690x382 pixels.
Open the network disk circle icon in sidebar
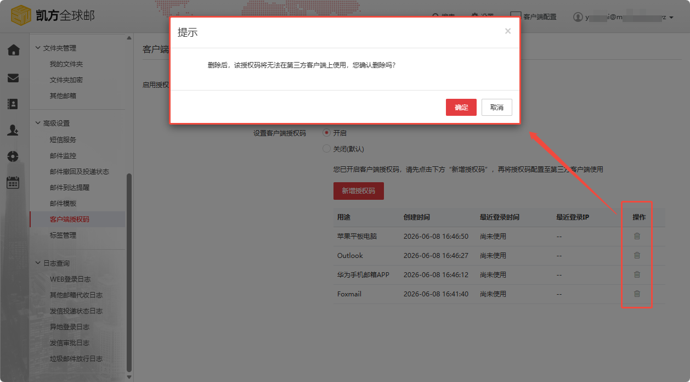tap(13, 156)
